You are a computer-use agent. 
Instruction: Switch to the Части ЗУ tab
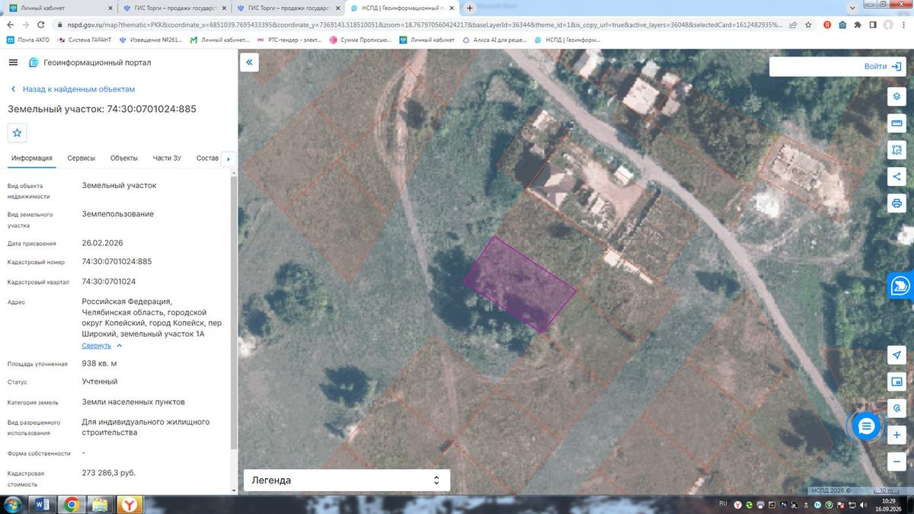point(167,158)
